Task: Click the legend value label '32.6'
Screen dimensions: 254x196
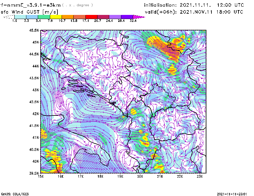Action: pos(133,21)
